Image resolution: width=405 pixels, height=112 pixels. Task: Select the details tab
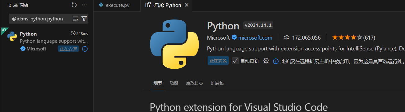coord(158,83)
